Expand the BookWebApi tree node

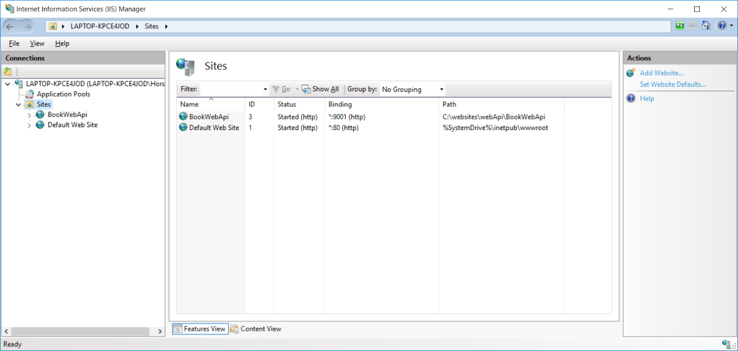pyautogui.click(x=30, y=115)
